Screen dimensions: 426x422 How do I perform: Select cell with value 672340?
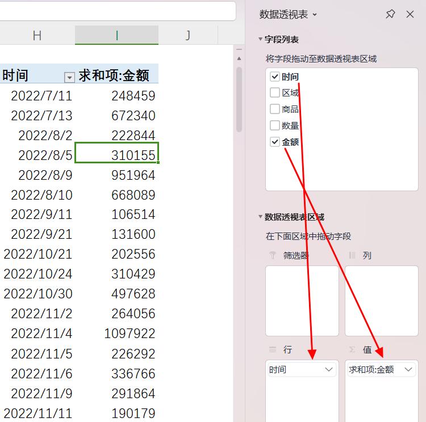[116, 116]
